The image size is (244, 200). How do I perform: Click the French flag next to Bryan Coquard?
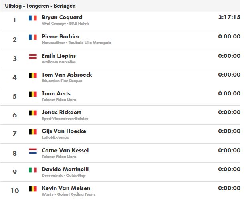click(x=33, y=18)
